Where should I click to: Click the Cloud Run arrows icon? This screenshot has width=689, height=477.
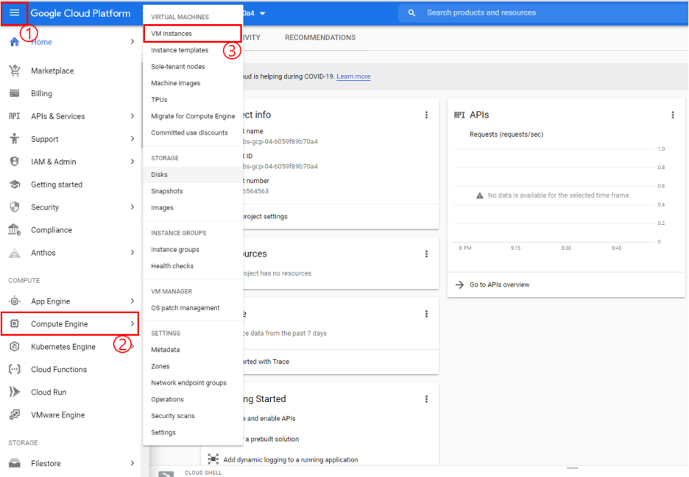pos(15,392)
